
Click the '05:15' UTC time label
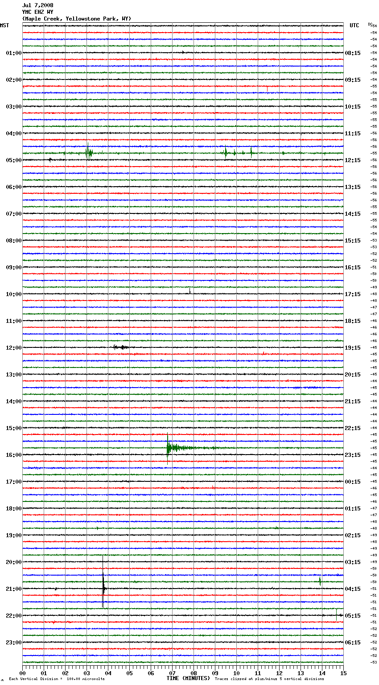353,616
